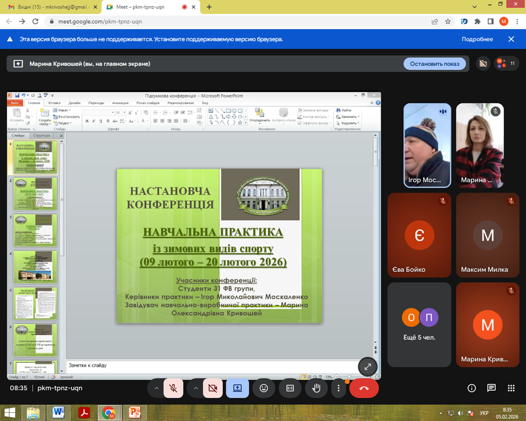The image size is (526, 421).
Task: Open the chat messages panel
Action: 491,388
